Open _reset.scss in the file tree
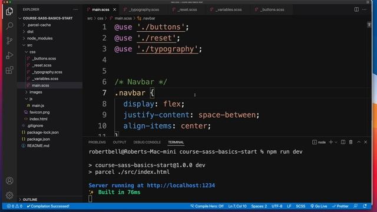 42,65
